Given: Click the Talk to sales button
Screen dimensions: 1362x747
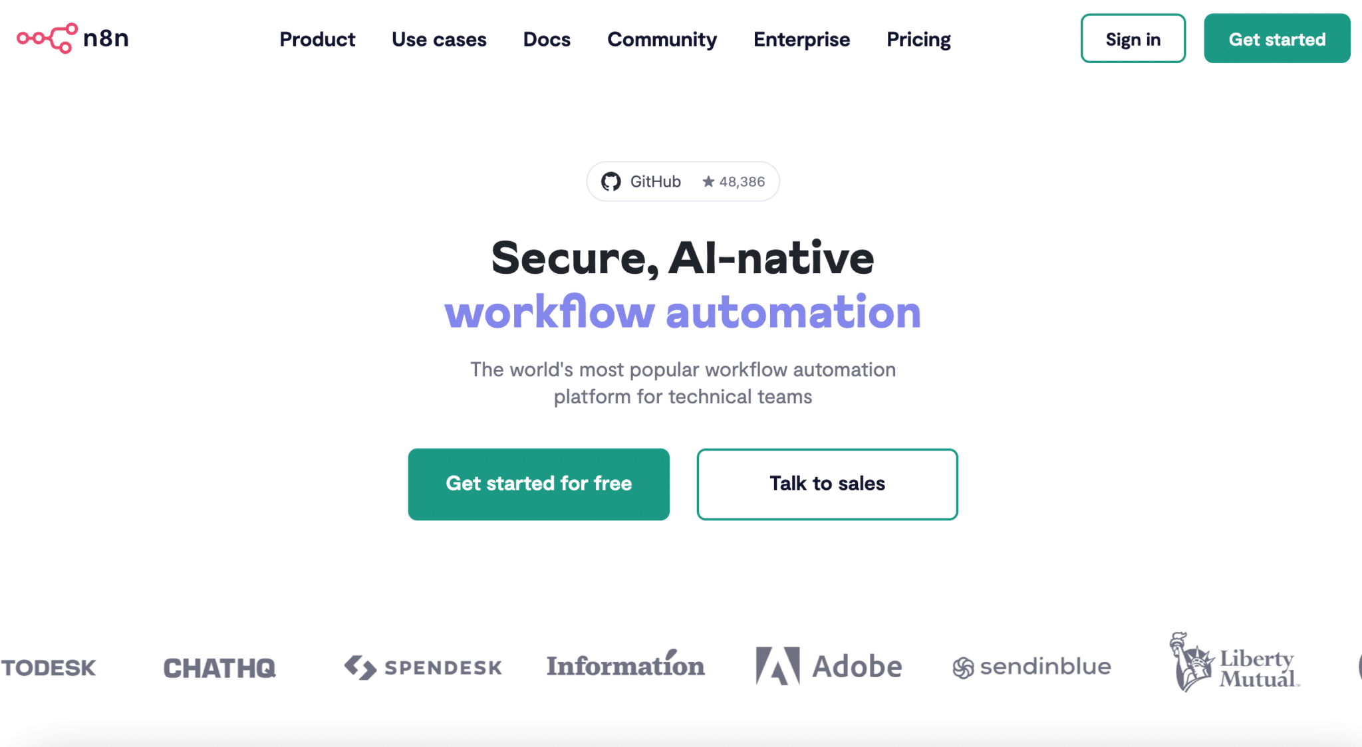Looking at the screenshot, I should (827, 482).
